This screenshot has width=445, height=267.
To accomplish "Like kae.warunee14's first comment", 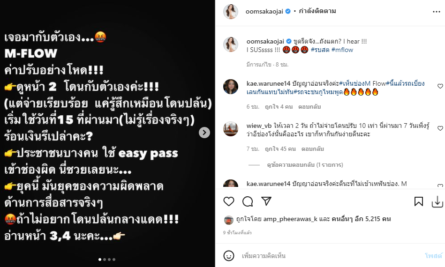I will click(x=440, y=86).
